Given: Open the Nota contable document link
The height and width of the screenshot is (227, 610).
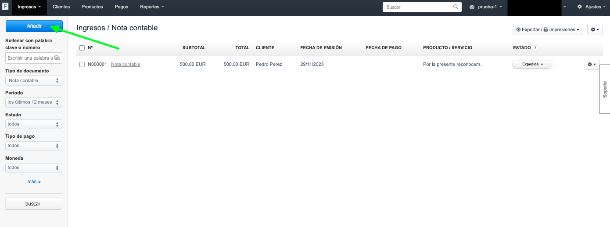Looking at the screenshot, I should (126, 64).
